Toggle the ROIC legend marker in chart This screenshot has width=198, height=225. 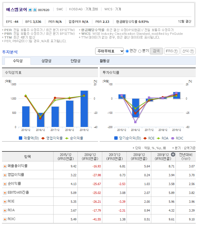pyautogui.click(x=173, y=138)
